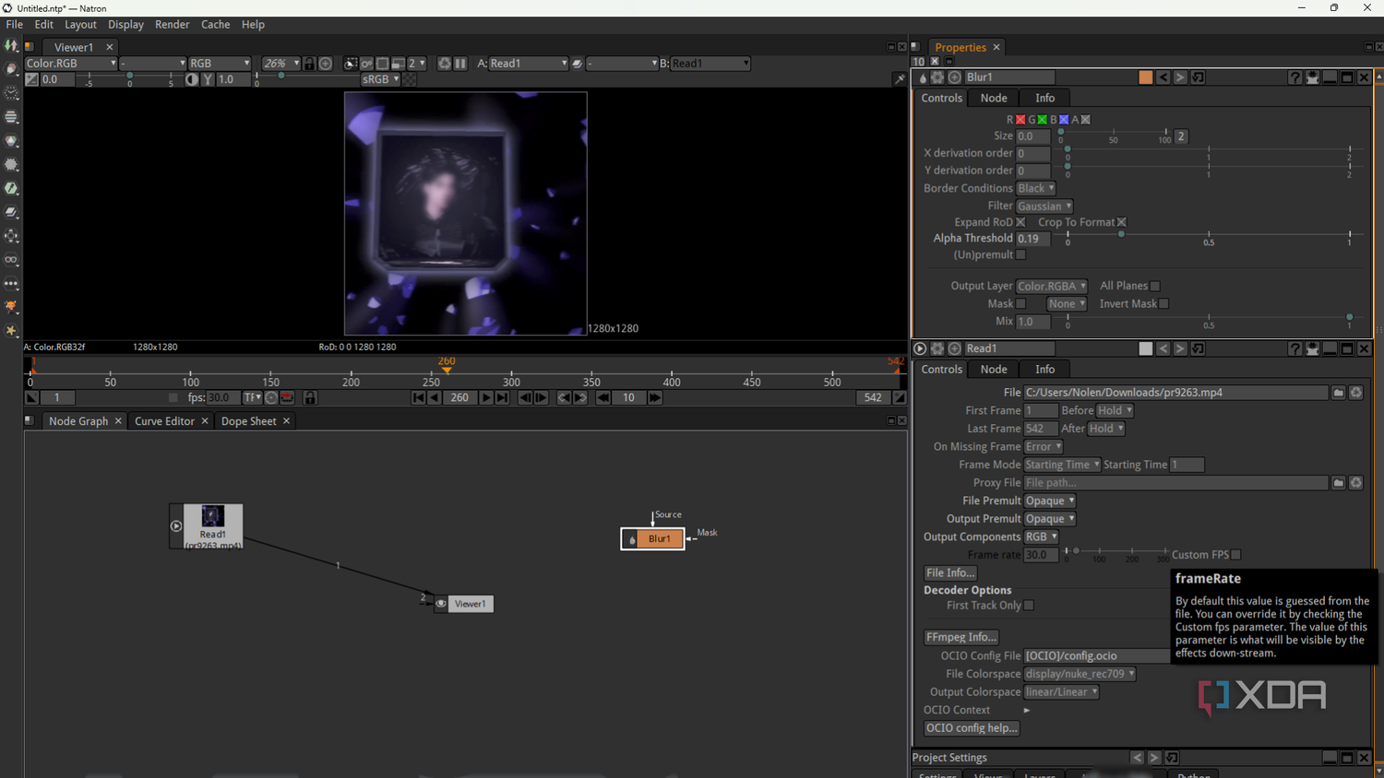Image resolution: width=1384 pixels, height=778 pixels.
Task: Jump to the first frame button
Action: pyautogui.click(x=418, y=397)
